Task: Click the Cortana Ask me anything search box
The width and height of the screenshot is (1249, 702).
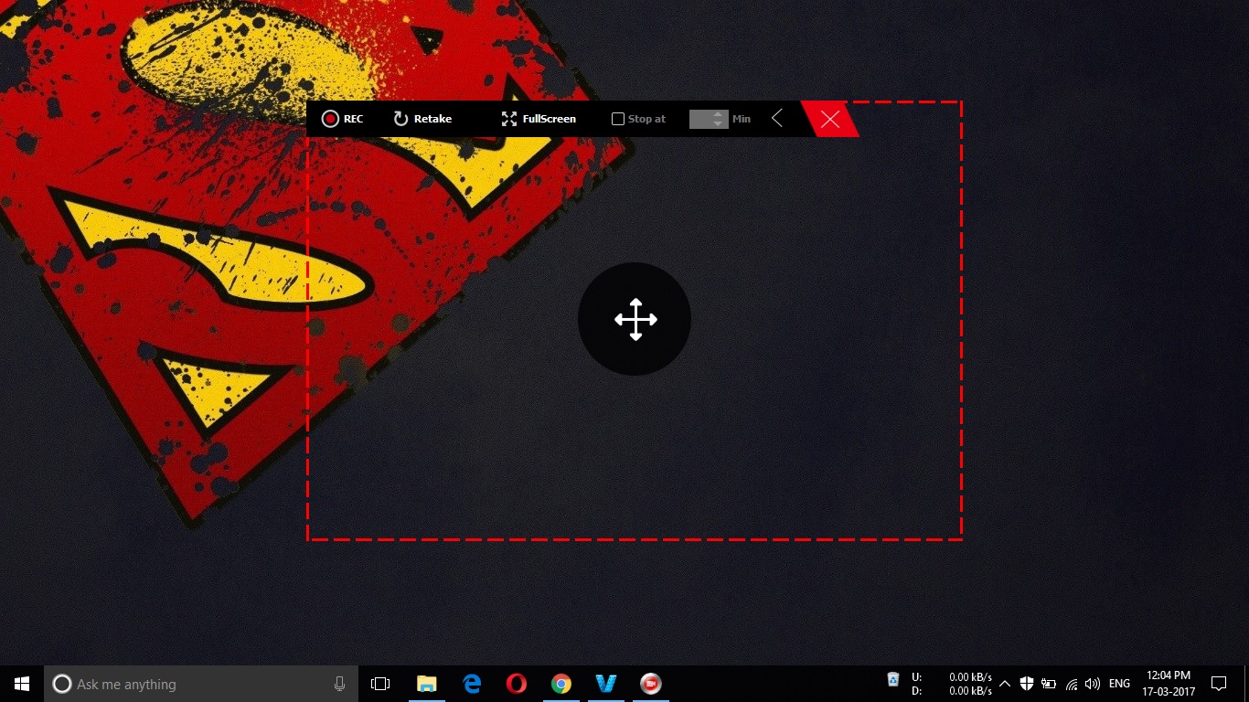Action: pyautogui.click(x=201, y=684)
